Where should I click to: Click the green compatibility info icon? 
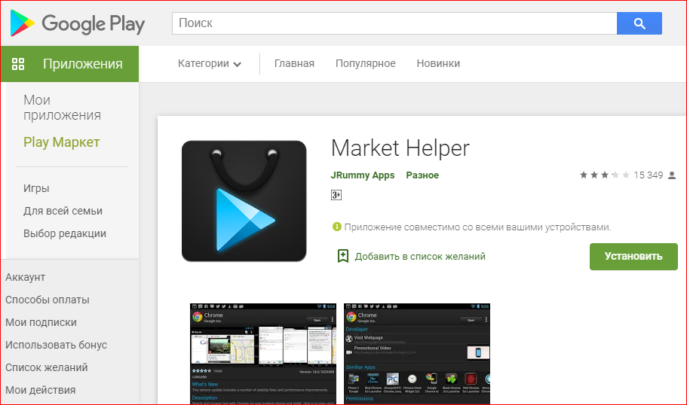[x=336, y=227]
